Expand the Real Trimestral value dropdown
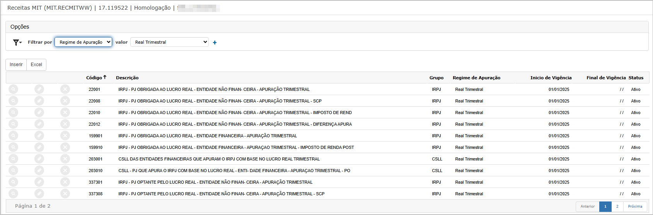Viewport: 653px width, 215px height. tap(169, 42)
